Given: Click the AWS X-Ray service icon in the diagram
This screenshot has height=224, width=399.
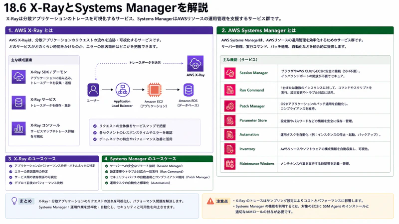Looking at the screenshot, I should (195, 64).
